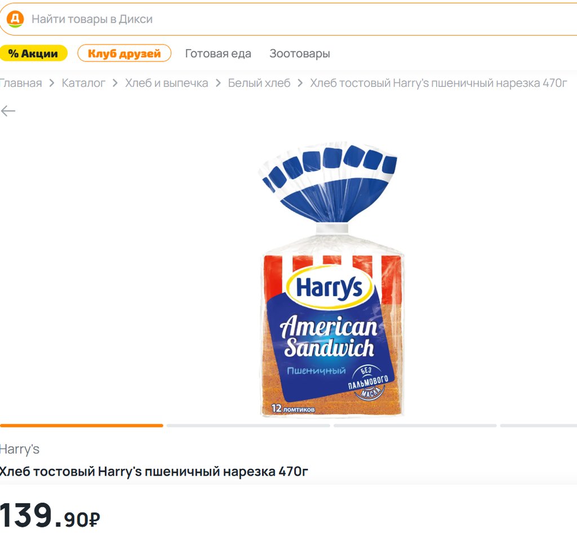Image resolution: width=577 pixels, height=536 pixels.
Task: Open the "Клуб друзей" page
Action: [x=124, y=54]
